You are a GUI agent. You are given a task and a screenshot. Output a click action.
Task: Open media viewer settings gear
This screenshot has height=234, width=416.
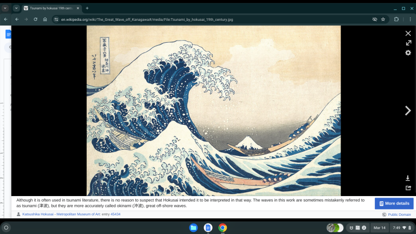pyautogui.click(x=408, y=53)
